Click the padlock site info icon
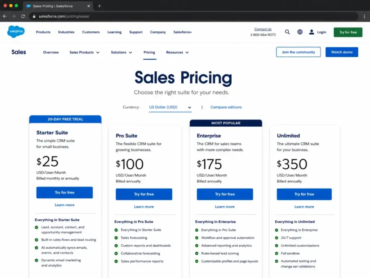370x278 pixels. point(34,16)
